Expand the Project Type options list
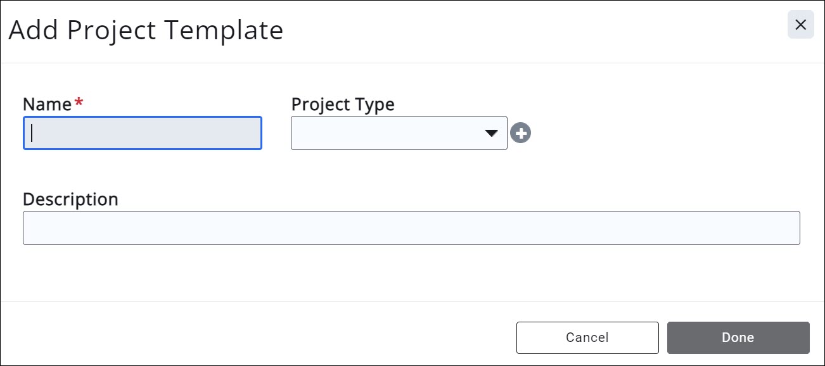The height and width of the screenshot is (366, 825). 491,133
